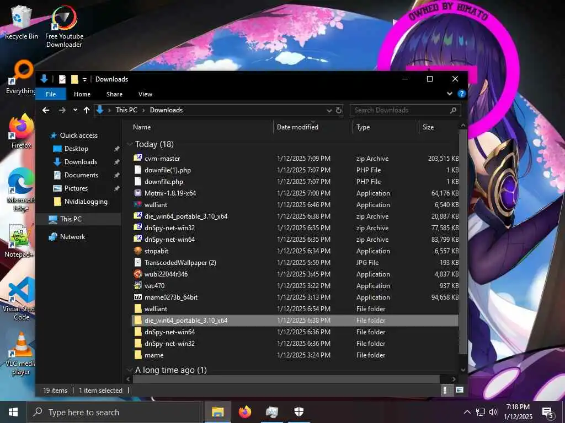
Task: Click the New folder quick access toolbar icon
Action: tap(74, 79)
